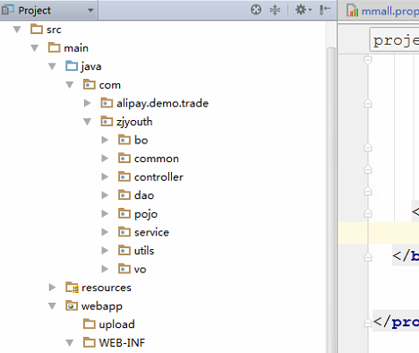Select the "zjyouth" tree label
Screen dimensions: 419x353
[134, 122]
